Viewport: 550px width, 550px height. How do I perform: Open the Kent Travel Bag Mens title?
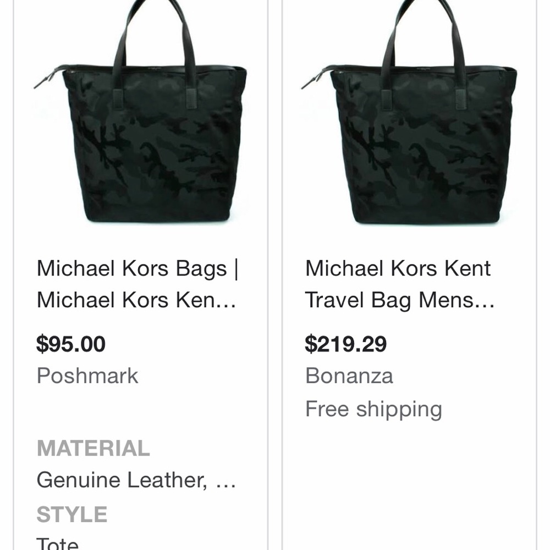[399, 283]
